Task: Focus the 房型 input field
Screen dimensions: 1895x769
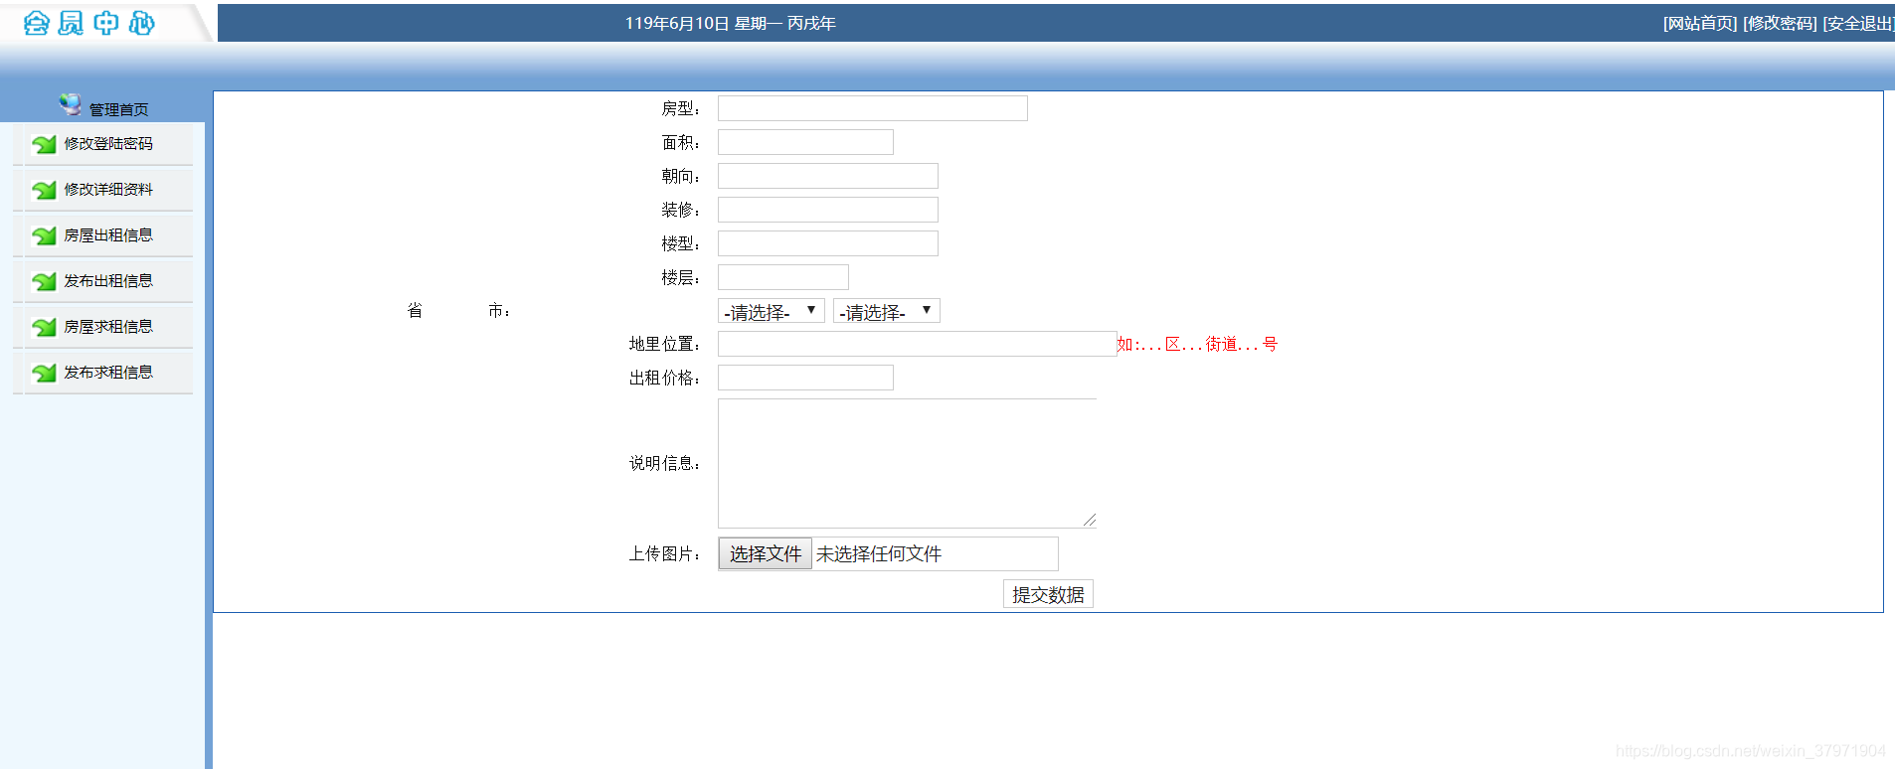Action: tap(873, 108)
